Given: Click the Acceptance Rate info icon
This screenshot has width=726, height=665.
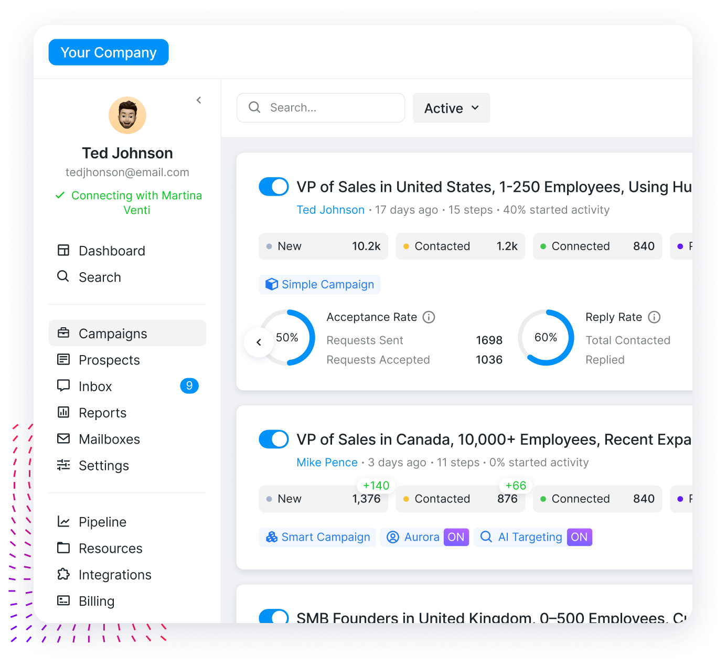Looking at the screenshot, I should [429, 317].
